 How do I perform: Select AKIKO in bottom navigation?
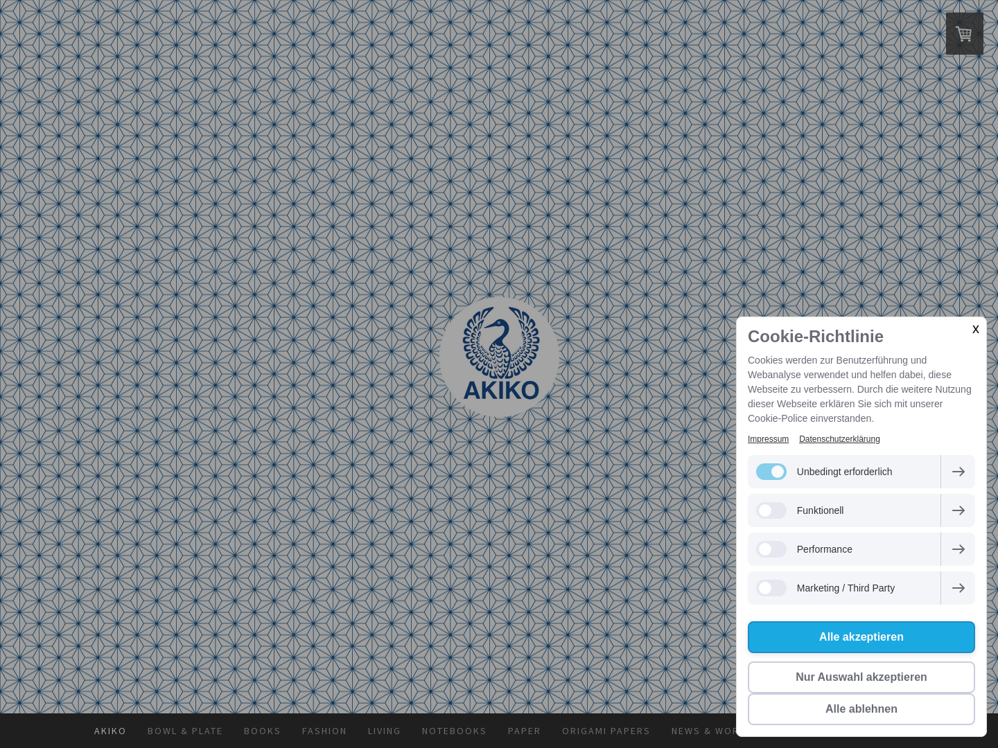pos(110,731)
